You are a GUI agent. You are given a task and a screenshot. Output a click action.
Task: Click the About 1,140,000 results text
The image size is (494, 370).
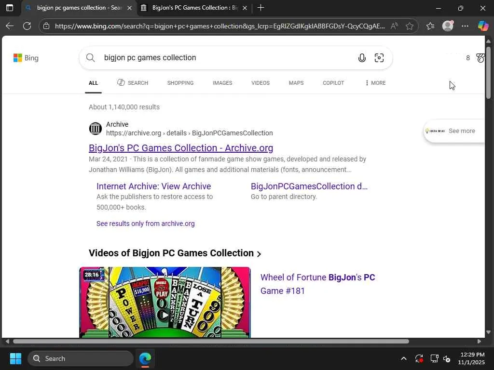pyautogui.click(x=124, y=107)
